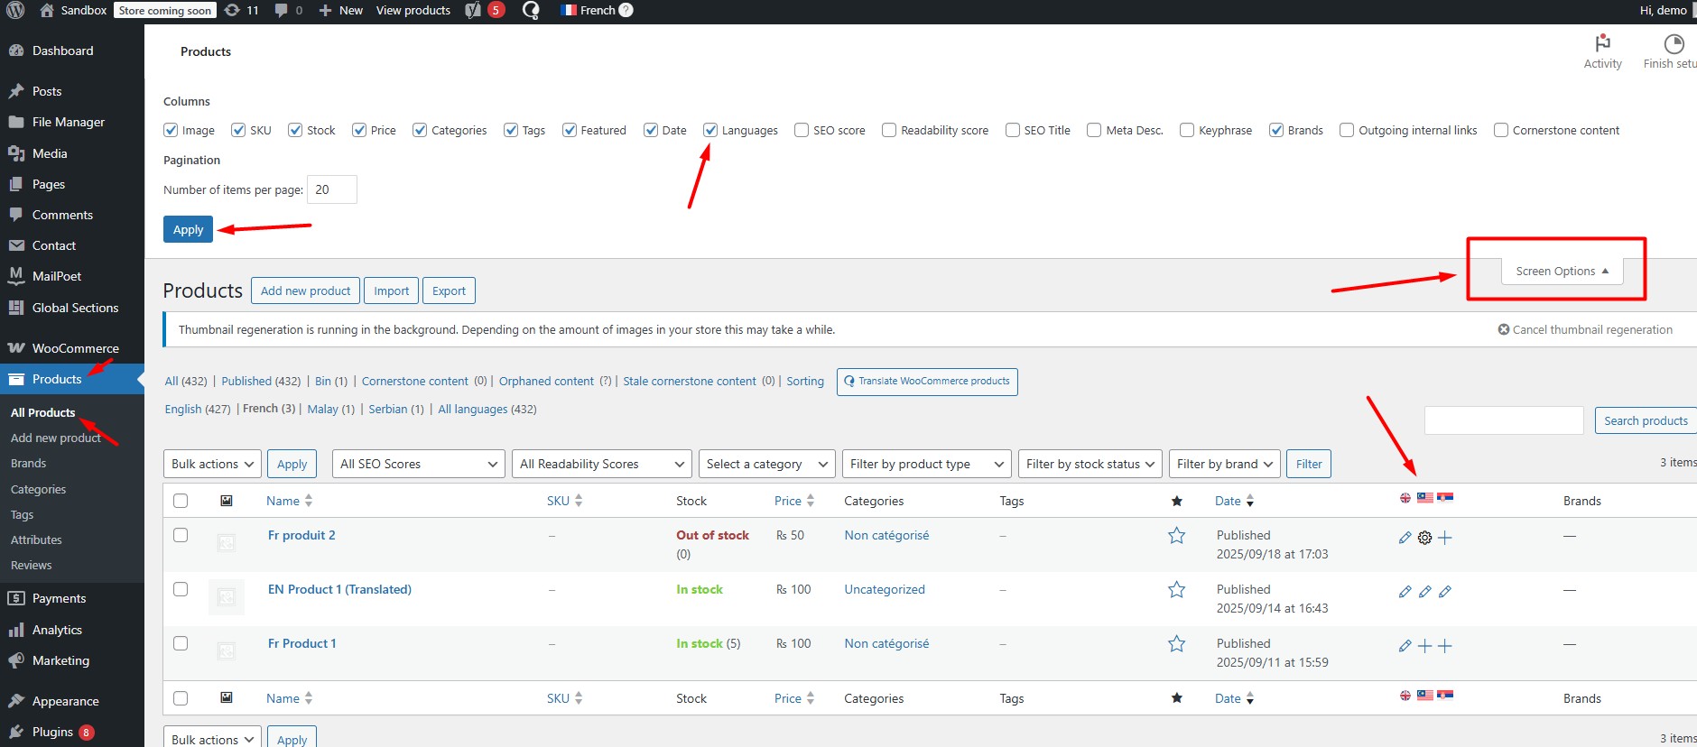
Task: Enable the SEO score column checkbox
Action: click(x=802, y=130)
